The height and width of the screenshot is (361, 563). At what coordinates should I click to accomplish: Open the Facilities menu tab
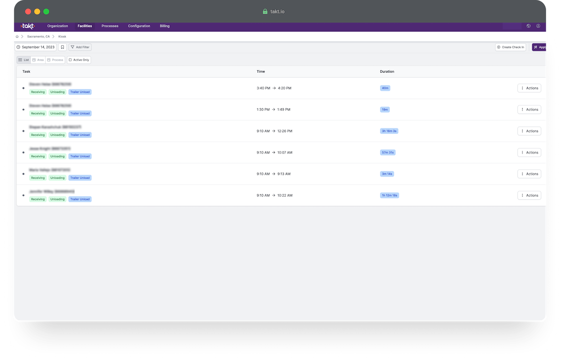84,26
